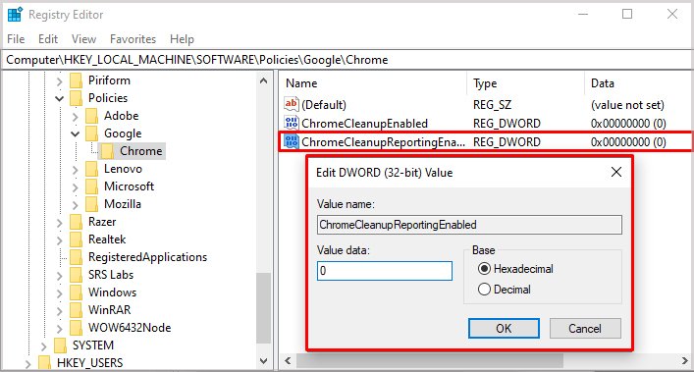Expand the Microsoft key
This screenshot has width=694, height=372.
[x=76, y=187]
